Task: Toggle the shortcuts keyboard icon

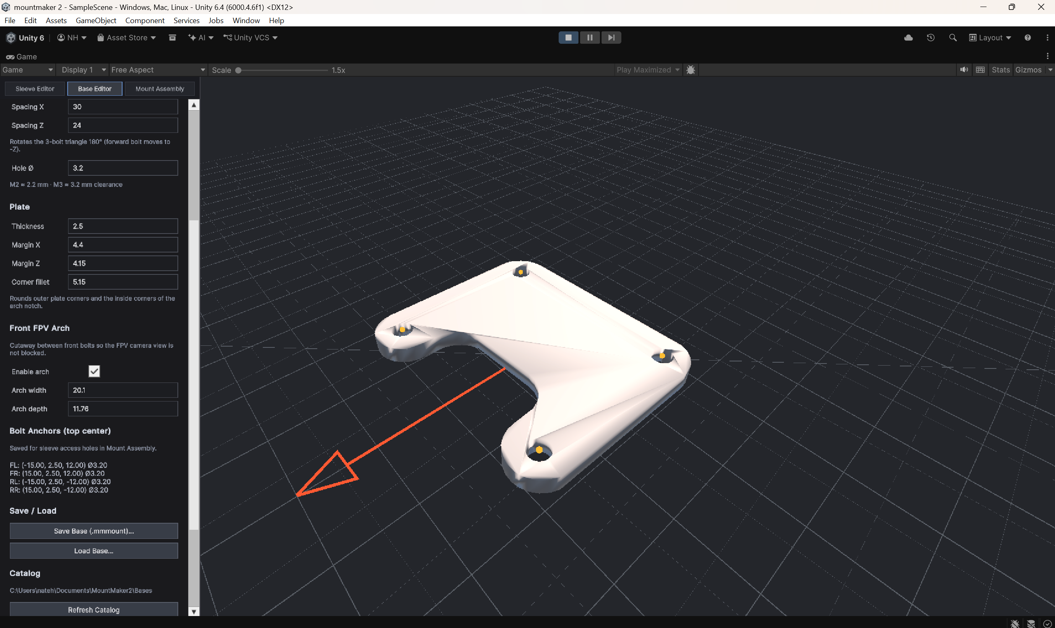Action: click(980, 70)
